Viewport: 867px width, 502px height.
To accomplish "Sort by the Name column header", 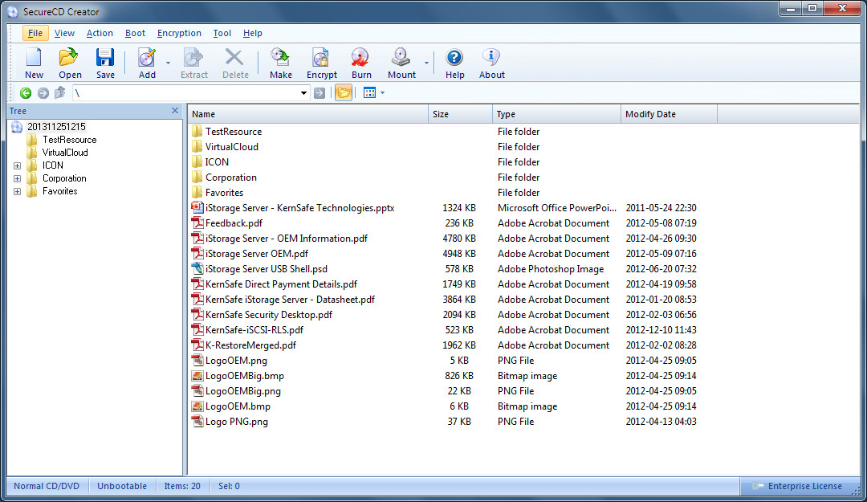I will [x=308, y=114].
